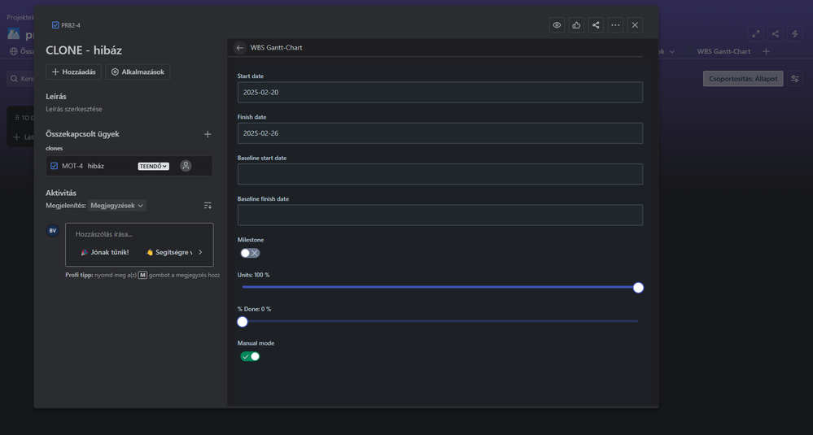Open the three-dots more actions menu
Screen dimensions: 813x435
click(x=615, y=25)
